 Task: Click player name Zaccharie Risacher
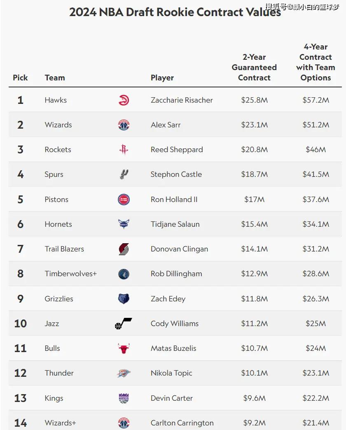tap(182, 100)
